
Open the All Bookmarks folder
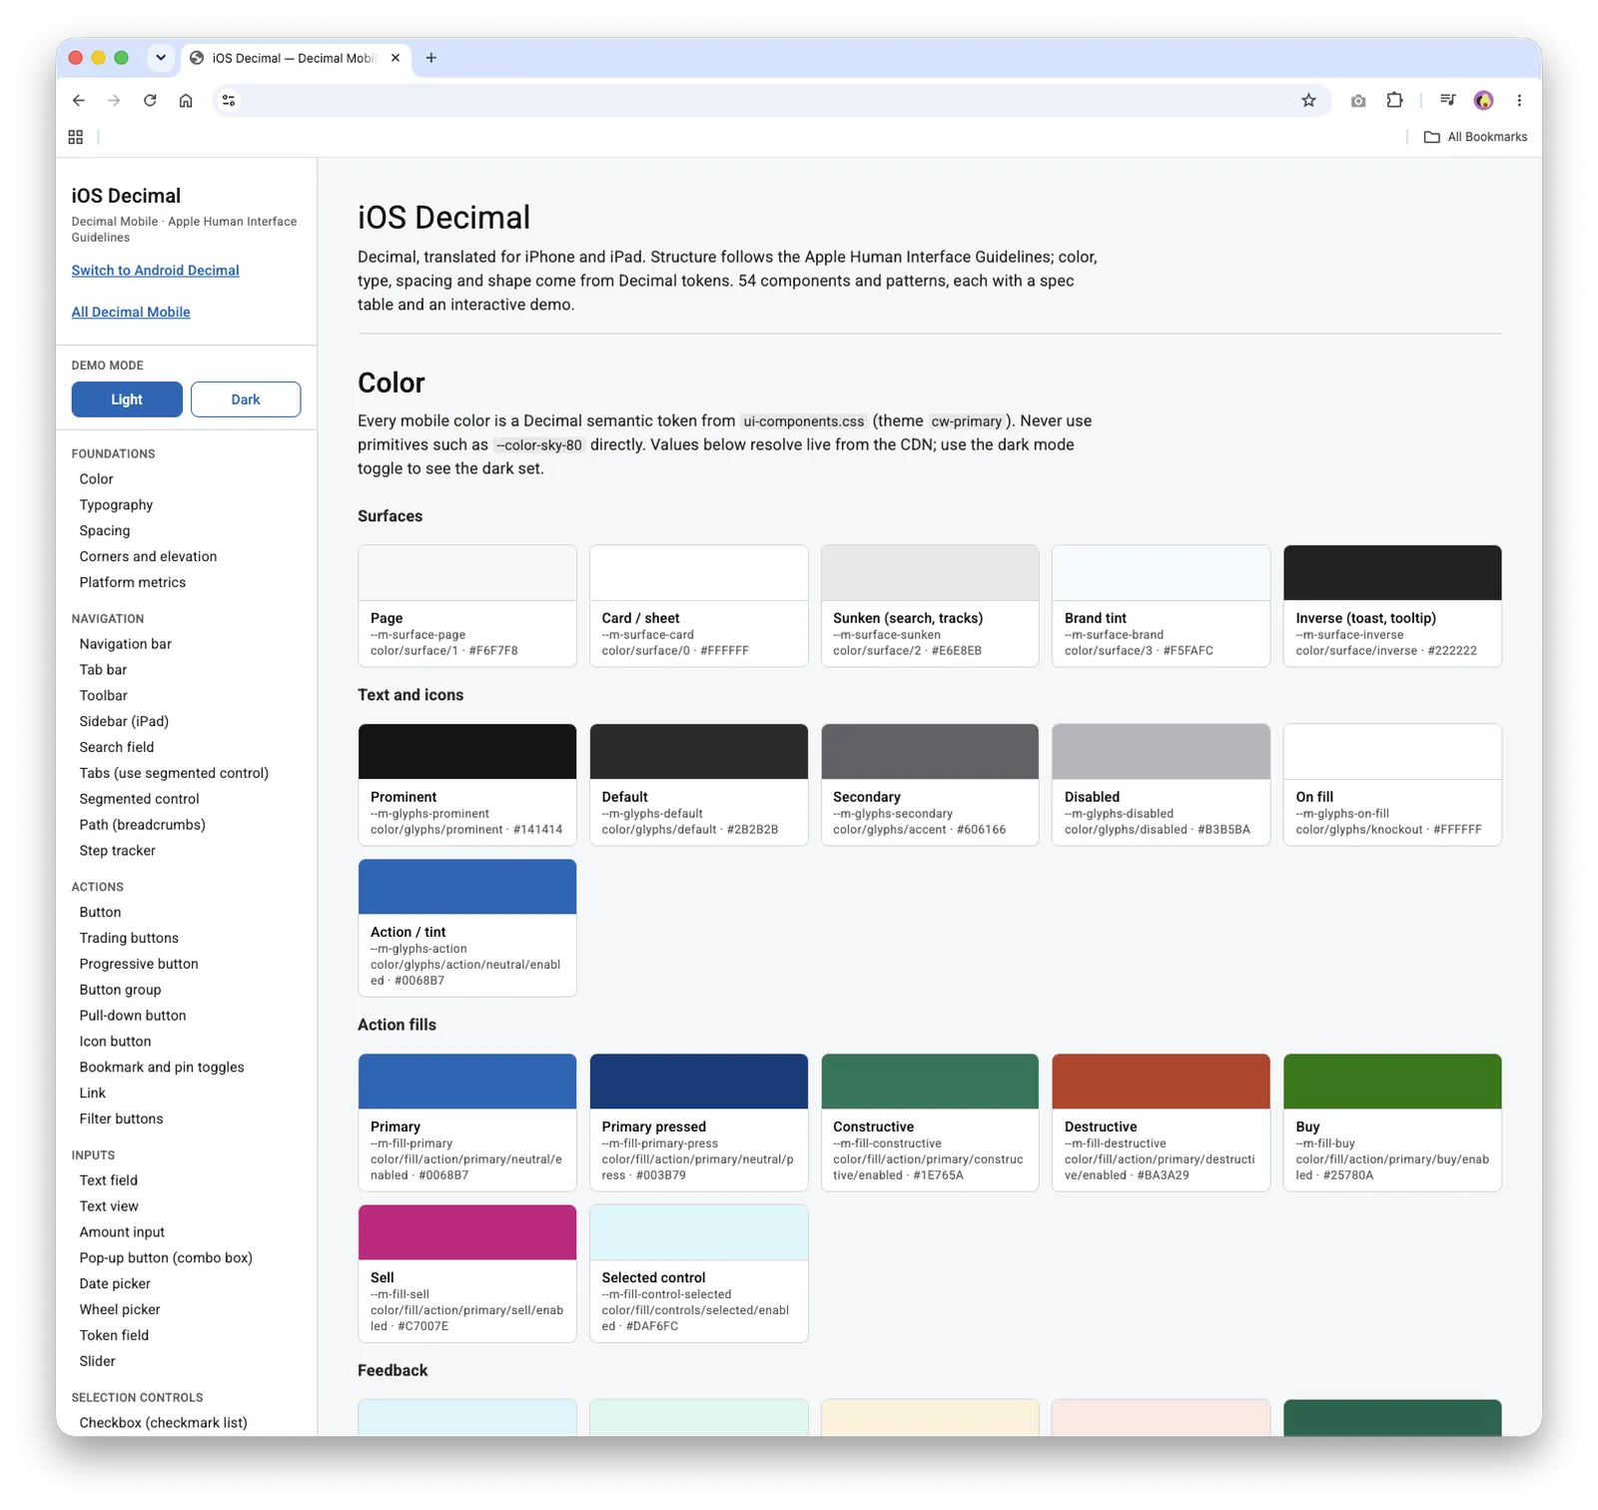tap(1475, 137)
